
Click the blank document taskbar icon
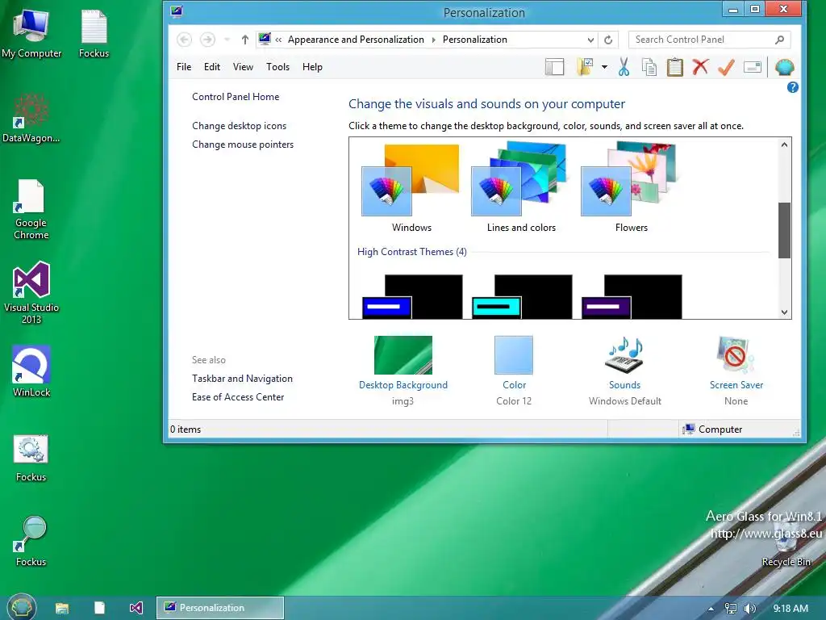coord(99,608)
